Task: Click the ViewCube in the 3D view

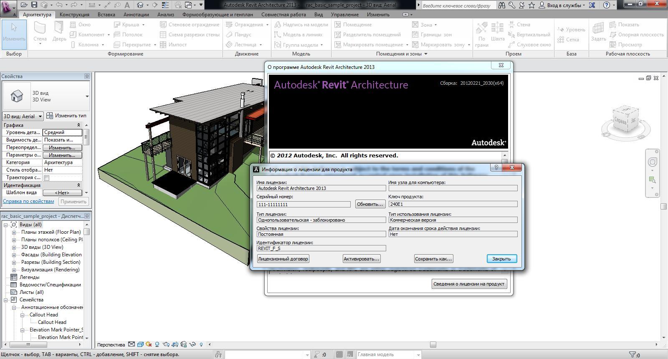Action: (625, 119)
